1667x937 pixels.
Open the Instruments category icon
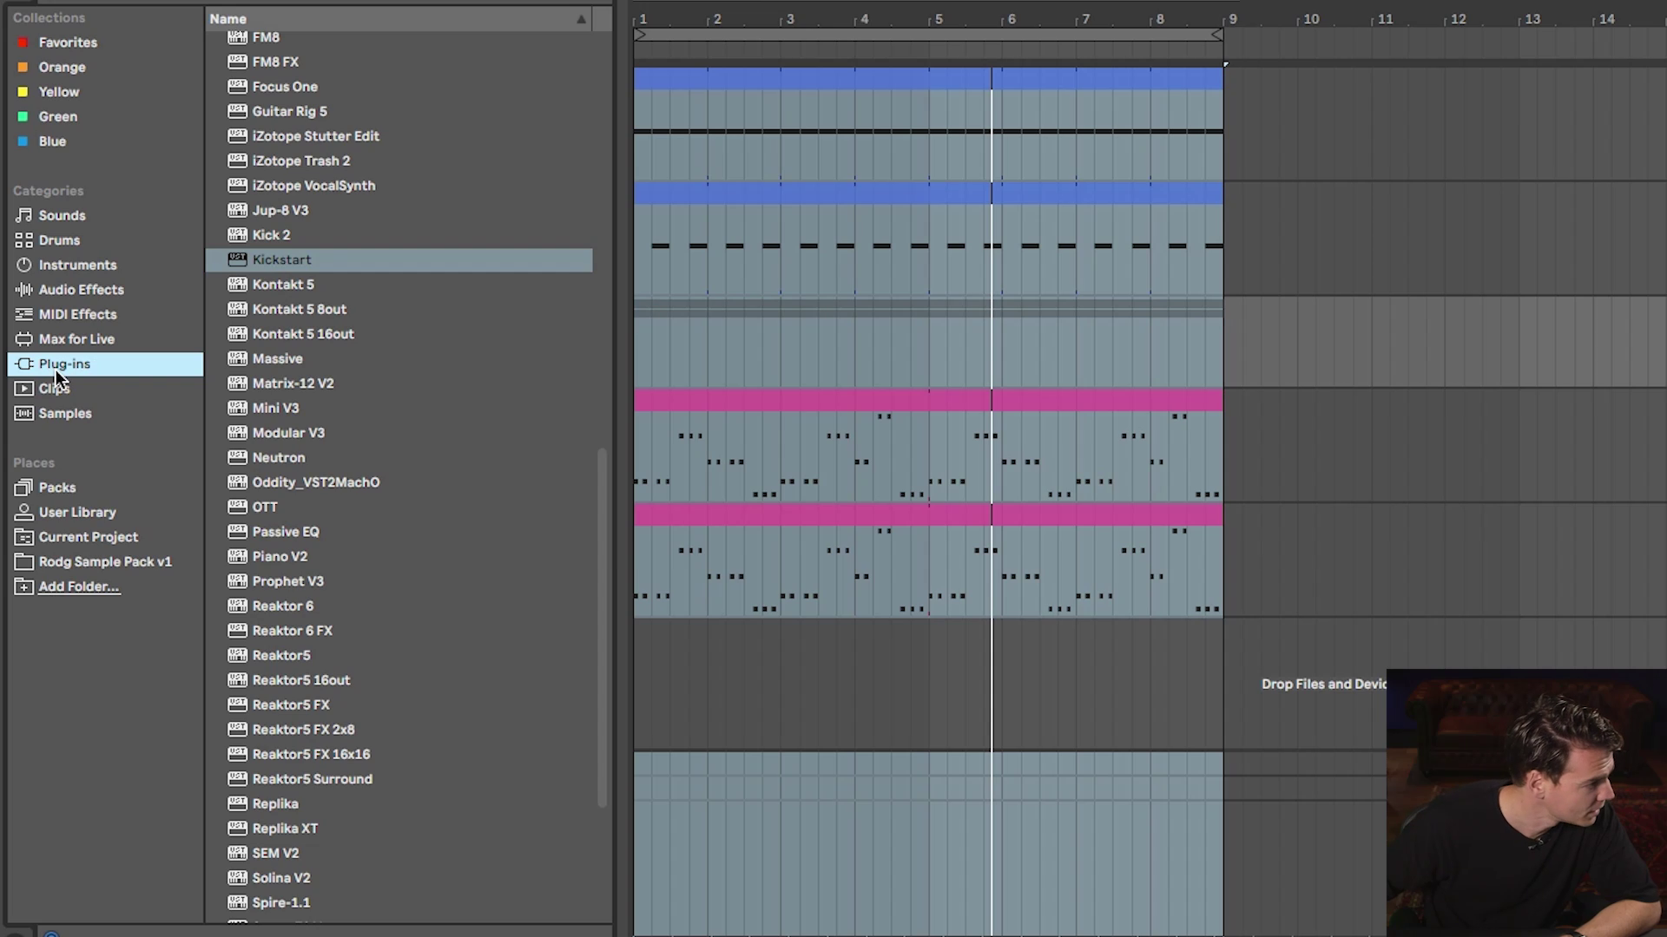23,265
